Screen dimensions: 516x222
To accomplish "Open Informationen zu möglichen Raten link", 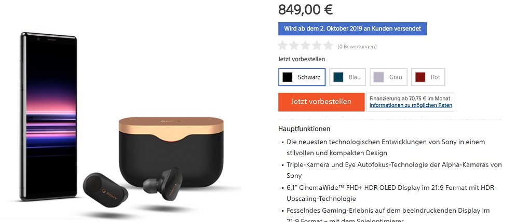I will pyautogui.click(x=411, y=106).
